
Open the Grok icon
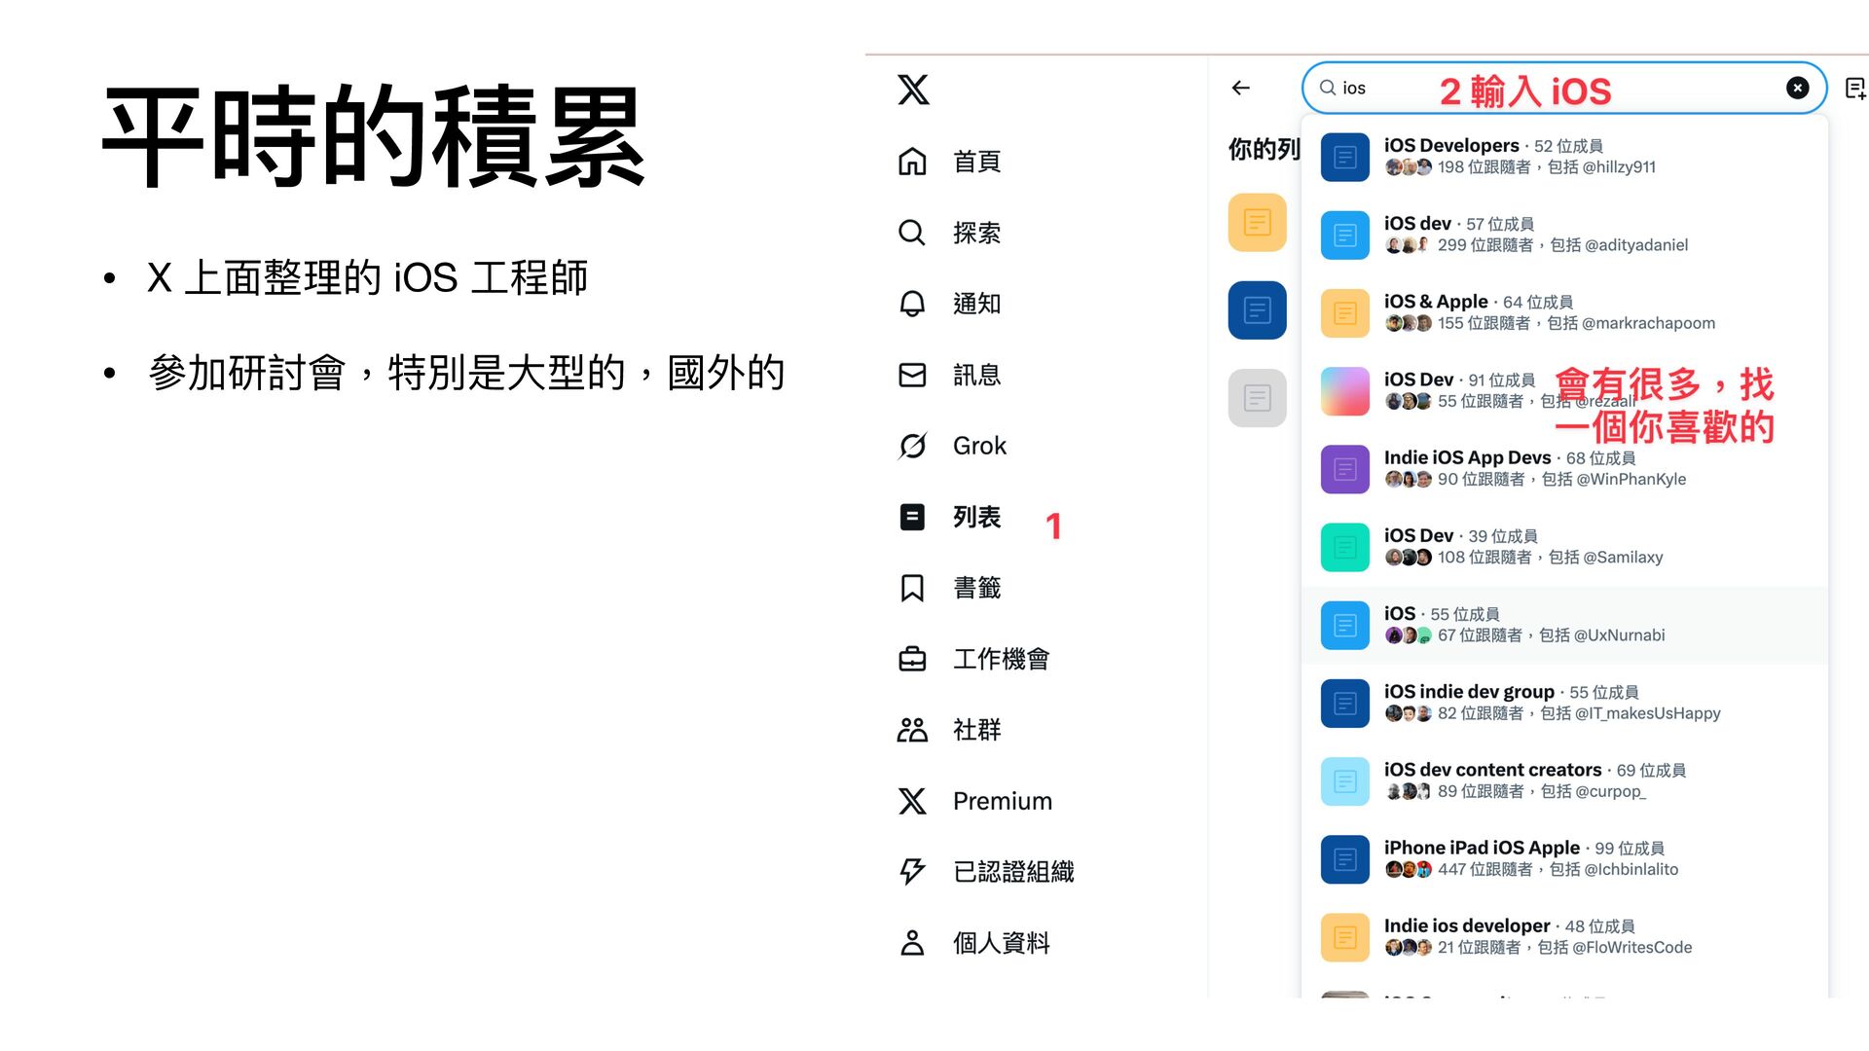[912, 446]
